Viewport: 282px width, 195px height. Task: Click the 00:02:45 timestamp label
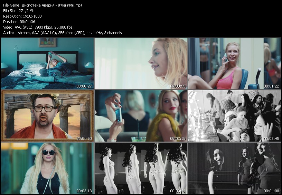[x=271, y=138]
